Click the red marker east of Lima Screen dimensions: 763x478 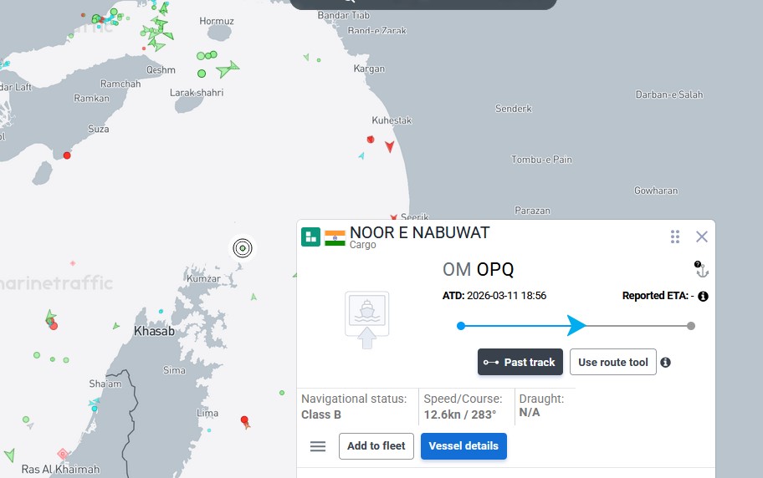click(x=245, y=420)
